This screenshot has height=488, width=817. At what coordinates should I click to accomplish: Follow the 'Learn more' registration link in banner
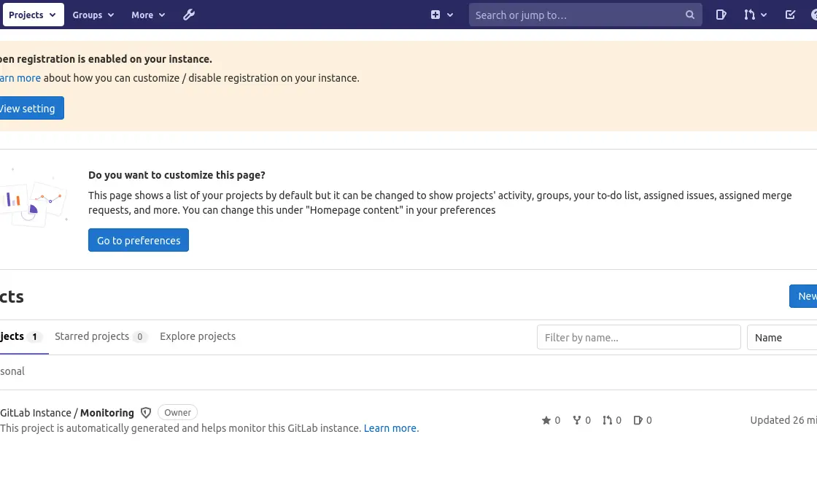pos(20,77)
